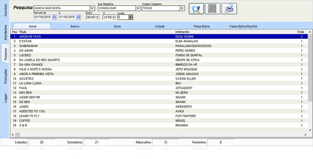Open the Sub Relatório dropdown

point(138,8)
